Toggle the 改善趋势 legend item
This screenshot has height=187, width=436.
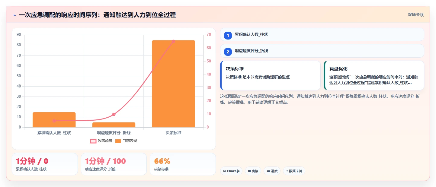click(101, 141)
